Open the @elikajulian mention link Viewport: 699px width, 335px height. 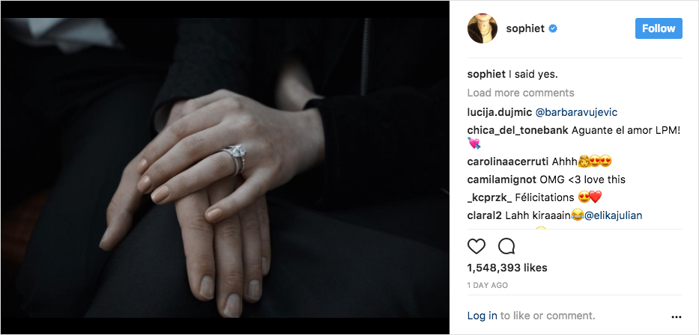click(x=613, y=216)
